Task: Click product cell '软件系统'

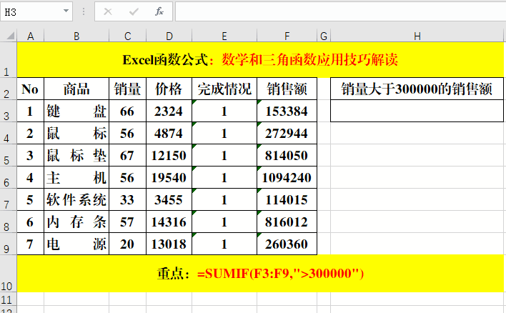Action: click(x=76, y=200)
